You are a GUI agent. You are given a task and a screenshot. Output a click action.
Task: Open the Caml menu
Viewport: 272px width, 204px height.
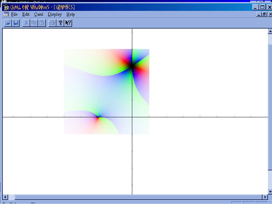click(38, 14)
